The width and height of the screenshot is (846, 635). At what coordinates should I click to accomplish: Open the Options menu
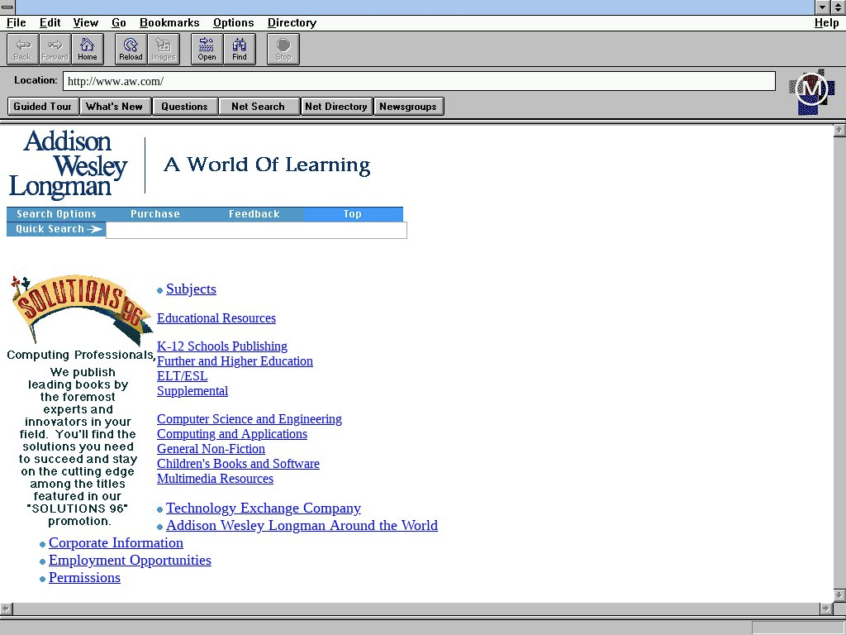coord(233,22)
